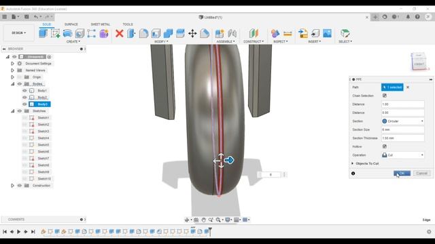This screenshot has height=244, width=435.
Task: Click the Distance field showing 1.00
Action: (403, 104)
